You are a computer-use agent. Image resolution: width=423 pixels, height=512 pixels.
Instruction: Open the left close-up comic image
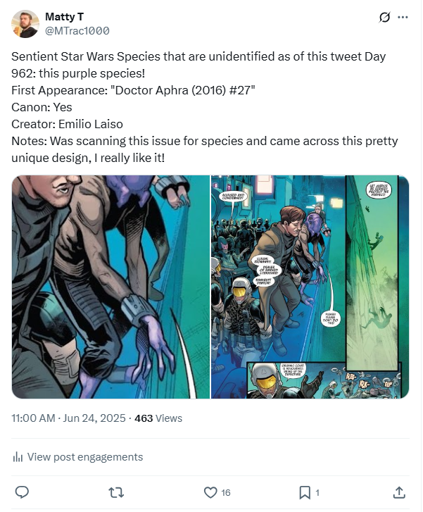click(111, 287)
